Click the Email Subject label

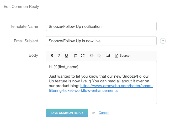26,41
